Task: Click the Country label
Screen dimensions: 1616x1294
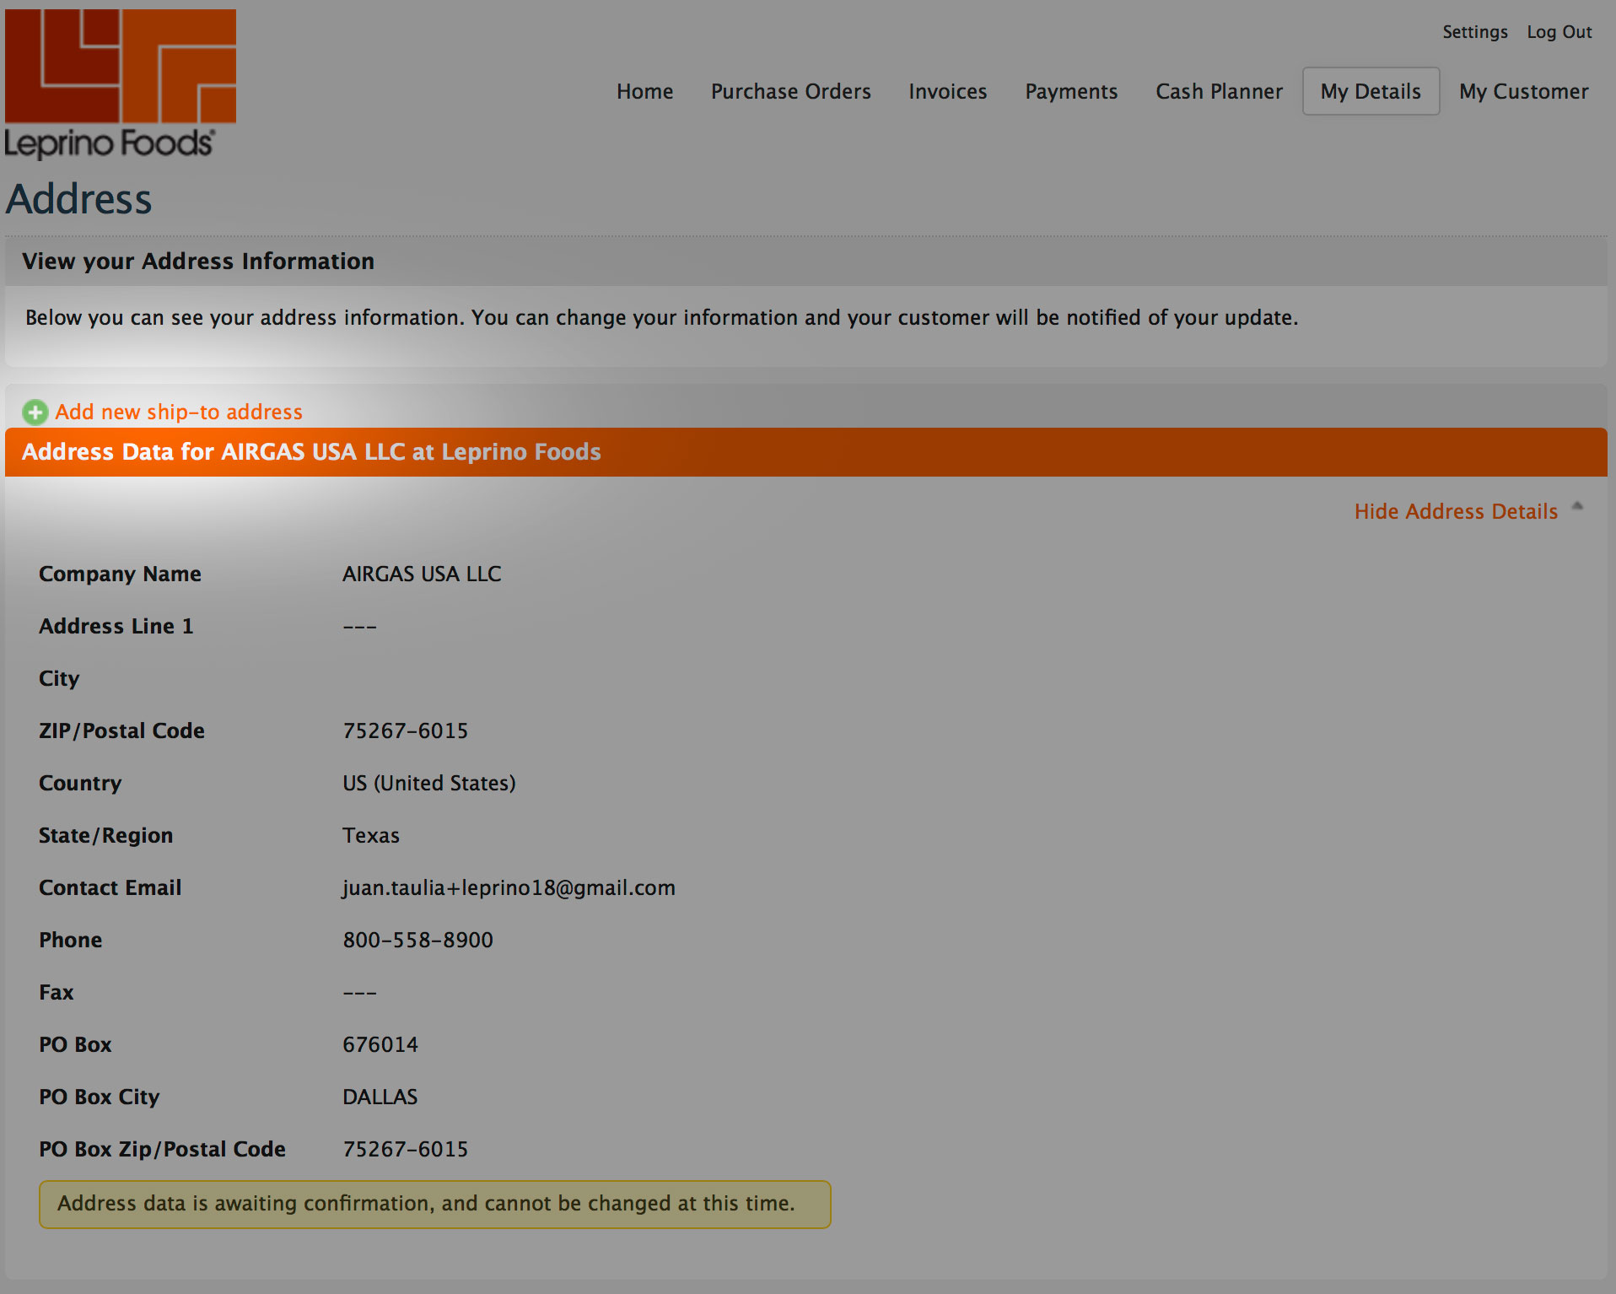Action: [80, 783]
